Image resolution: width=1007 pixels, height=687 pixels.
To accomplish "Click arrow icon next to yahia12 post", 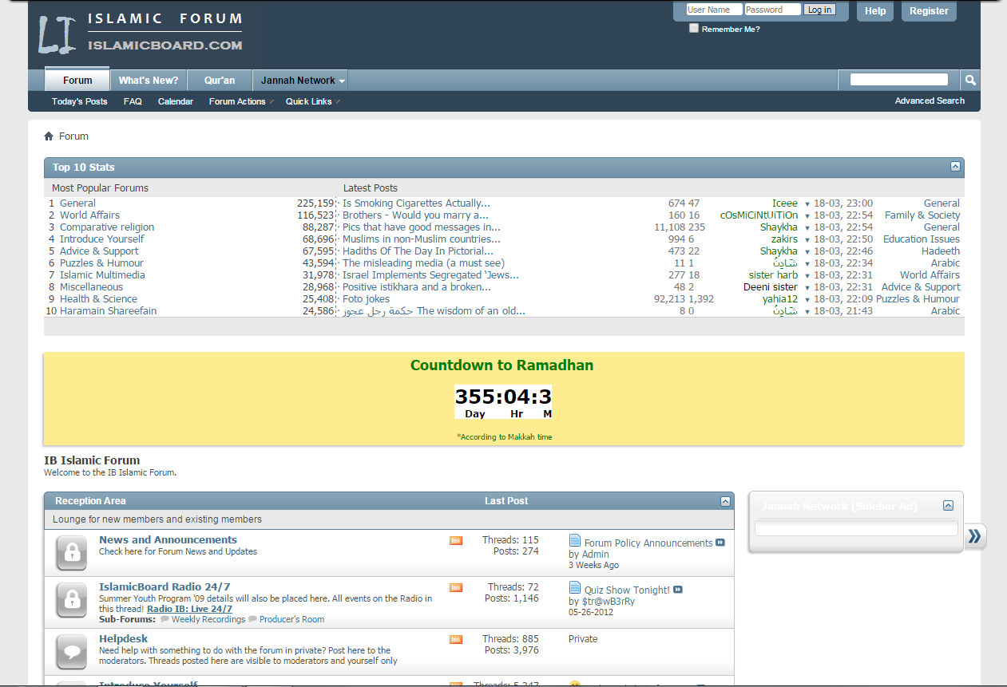I will 807,300.
